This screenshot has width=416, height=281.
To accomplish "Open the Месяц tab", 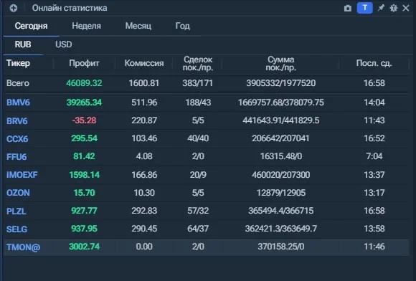I will (138, 26).
